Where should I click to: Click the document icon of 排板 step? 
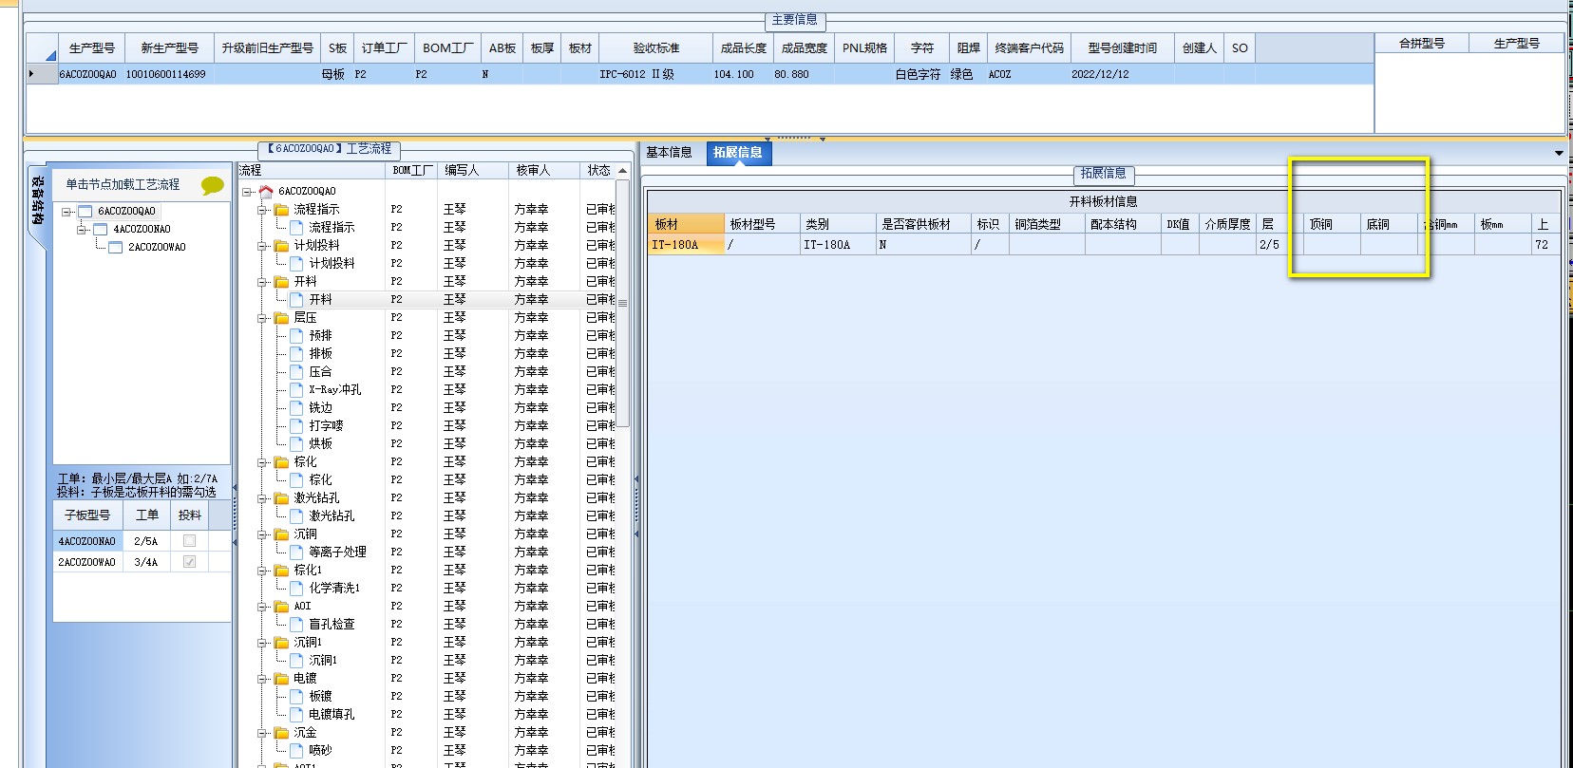[x=296, y=353]
